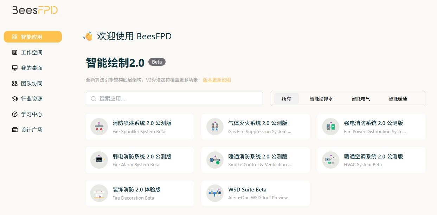The image size is (437, 215).
Task: Click the Fire Decoration Beta icon
Action: point(99,193)
